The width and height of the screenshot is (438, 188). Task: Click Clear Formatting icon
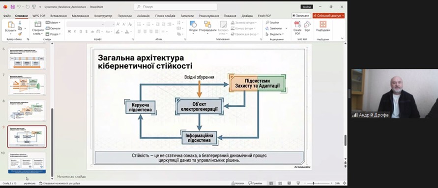(130, 24)
